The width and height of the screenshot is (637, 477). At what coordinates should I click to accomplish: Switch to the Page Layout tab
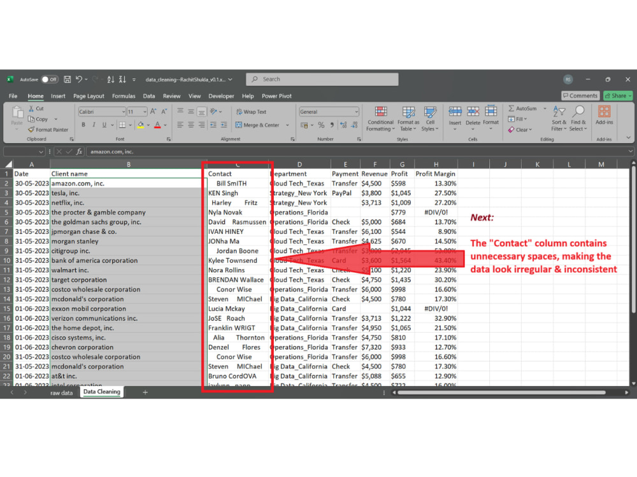[89, 96]
